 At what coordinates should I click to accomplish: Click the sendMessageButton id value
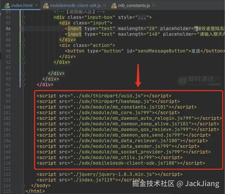tap(161, 51)
